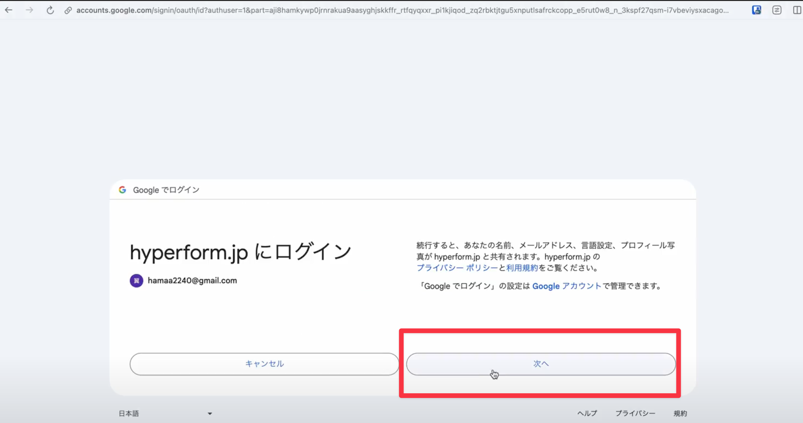Click the キャンセル button
Screen dimensions: 803x423
click(x=265, y=364)
